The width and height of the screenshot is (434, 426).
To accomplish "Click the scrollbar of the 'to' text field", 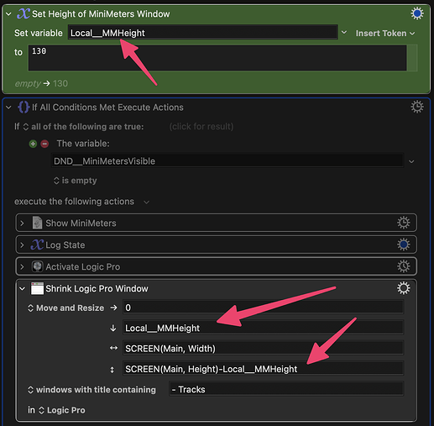I will click(412, 58).
